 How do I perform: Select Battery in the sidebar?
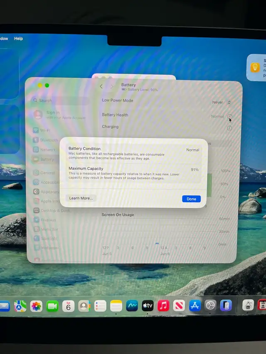pos(43,159)
